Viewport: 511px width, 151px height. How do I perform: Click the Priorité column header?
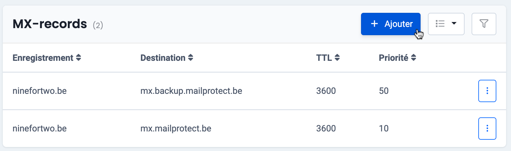393,58
